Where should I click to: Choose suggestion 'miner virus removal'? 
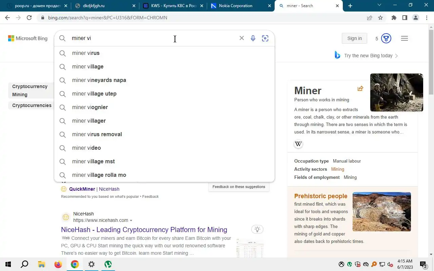coord(164,134)
